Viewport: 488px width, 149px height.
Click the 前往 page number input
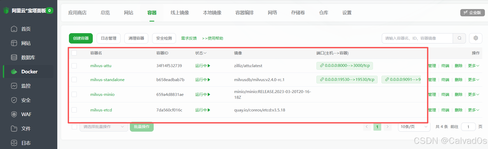[468, 127]
